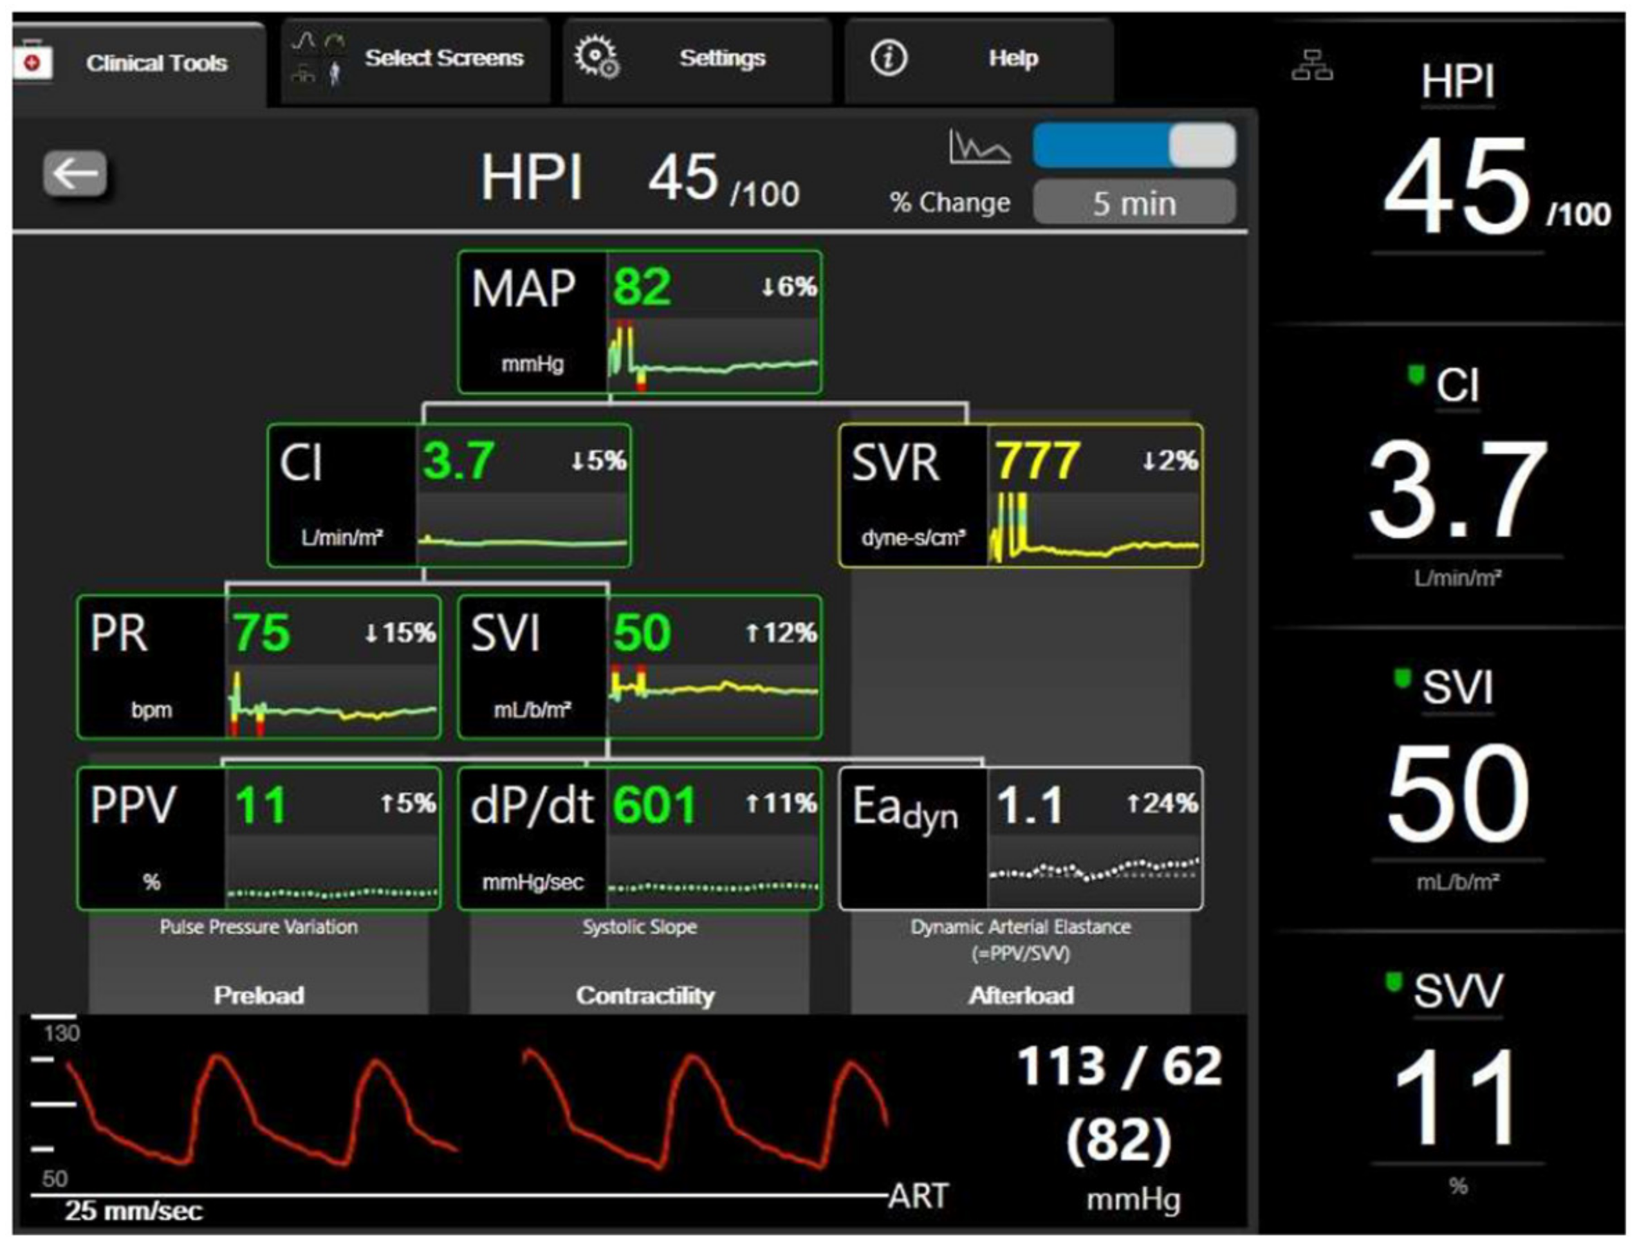
Task: Click the trend graph icon above % Change
Action: pyautogui.click(x=979, y=147)
